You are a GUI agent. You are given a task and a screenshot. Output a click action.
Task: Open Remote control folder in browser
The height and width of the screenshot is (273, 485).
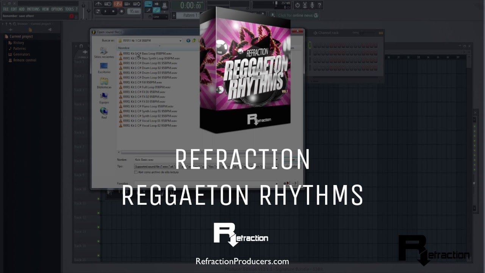[24, 60]
